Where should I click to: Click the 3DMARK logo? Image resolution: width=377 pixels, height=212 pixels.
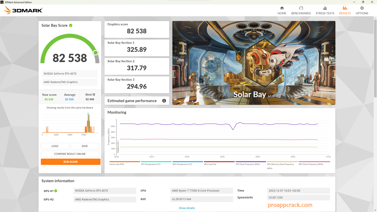point(23,10)
